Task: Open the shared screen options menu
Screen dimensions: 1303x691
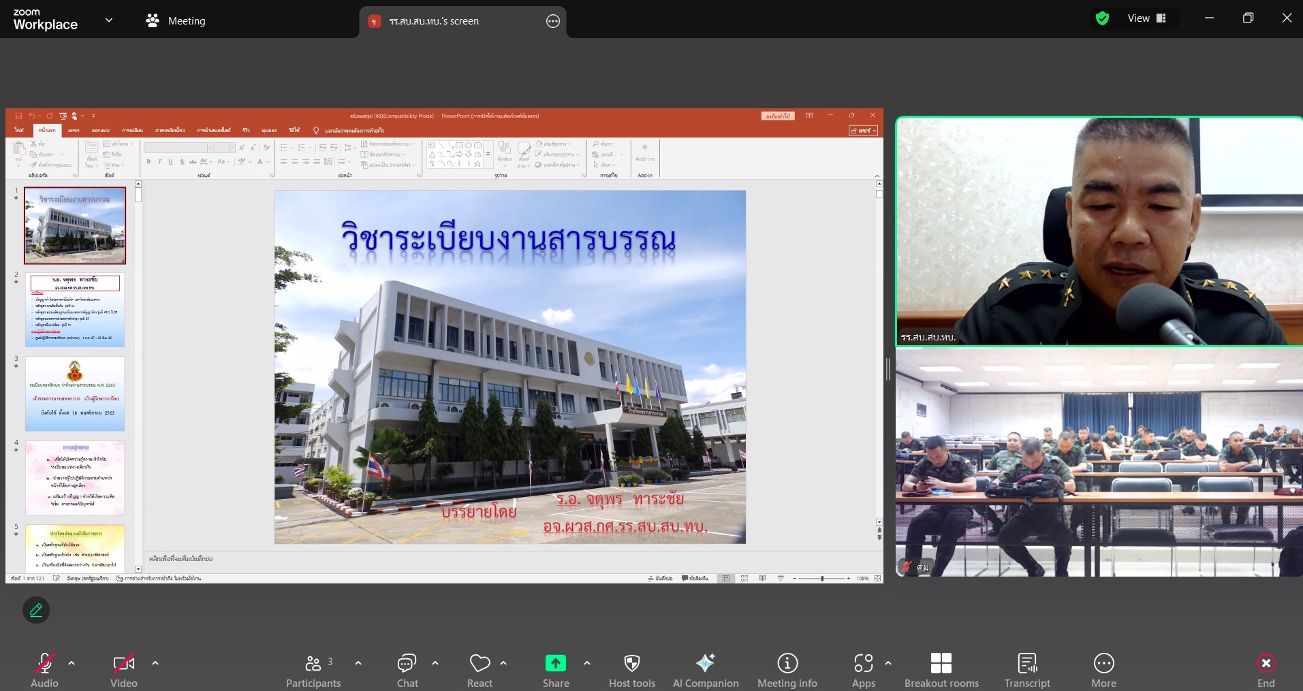Action: tap(553, 21)
